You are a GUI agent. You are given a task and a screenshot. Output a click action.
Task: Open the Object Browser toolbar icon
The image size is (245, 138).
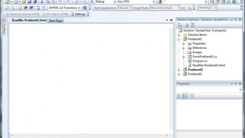223,2
